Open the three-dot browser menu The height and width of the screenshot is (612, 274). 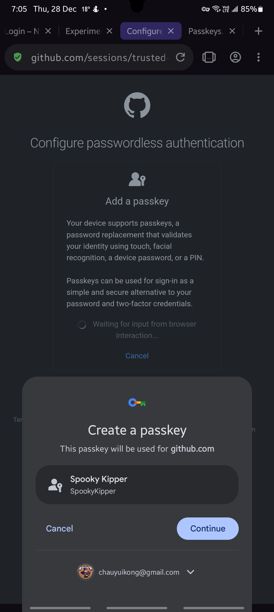tap(258, 57)
